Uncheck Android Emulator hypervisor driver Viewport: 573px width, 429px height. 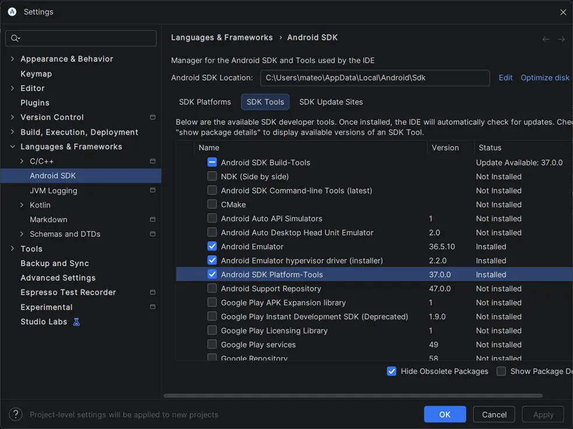(x=212, y=260)
